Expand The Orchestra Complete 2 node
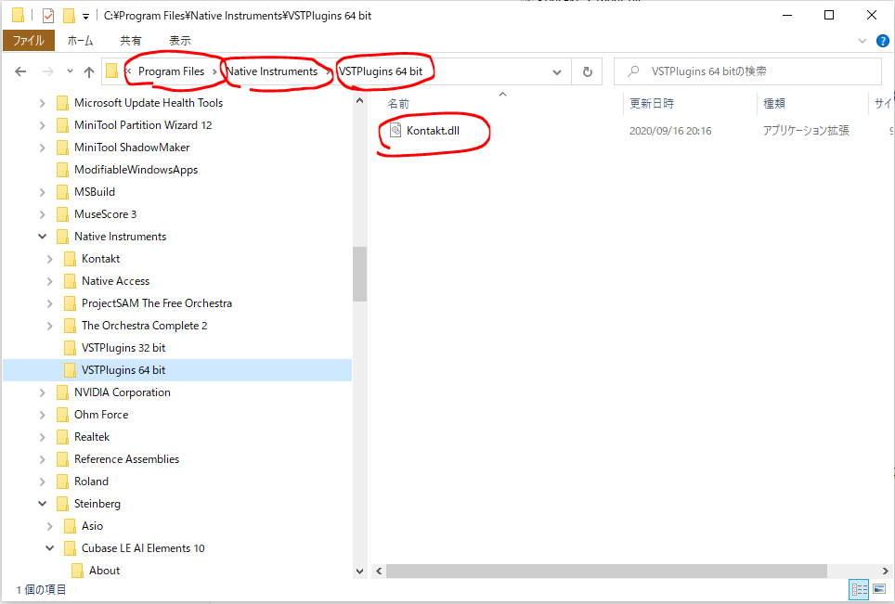The image size is (895, 604). (49, 326)
